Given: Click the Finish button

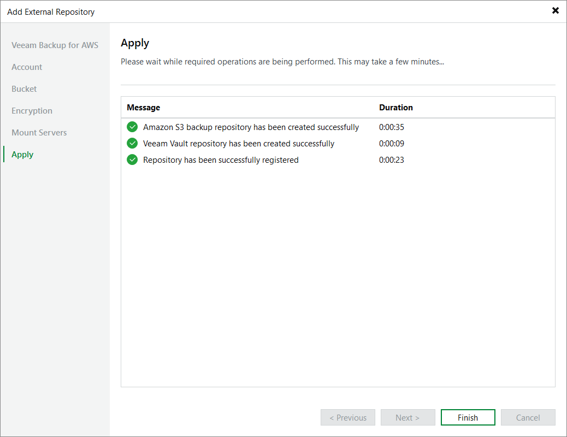Looking at the screenshot, I should [468, 417].
